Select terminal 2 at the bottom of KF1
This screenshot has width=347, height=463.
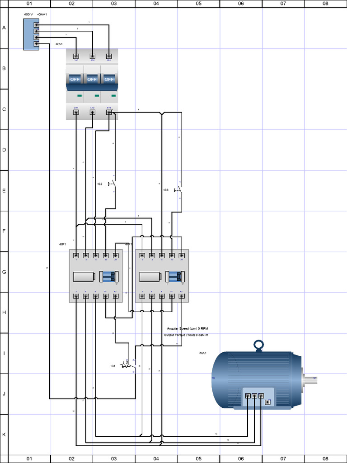[x=76, y=296]
